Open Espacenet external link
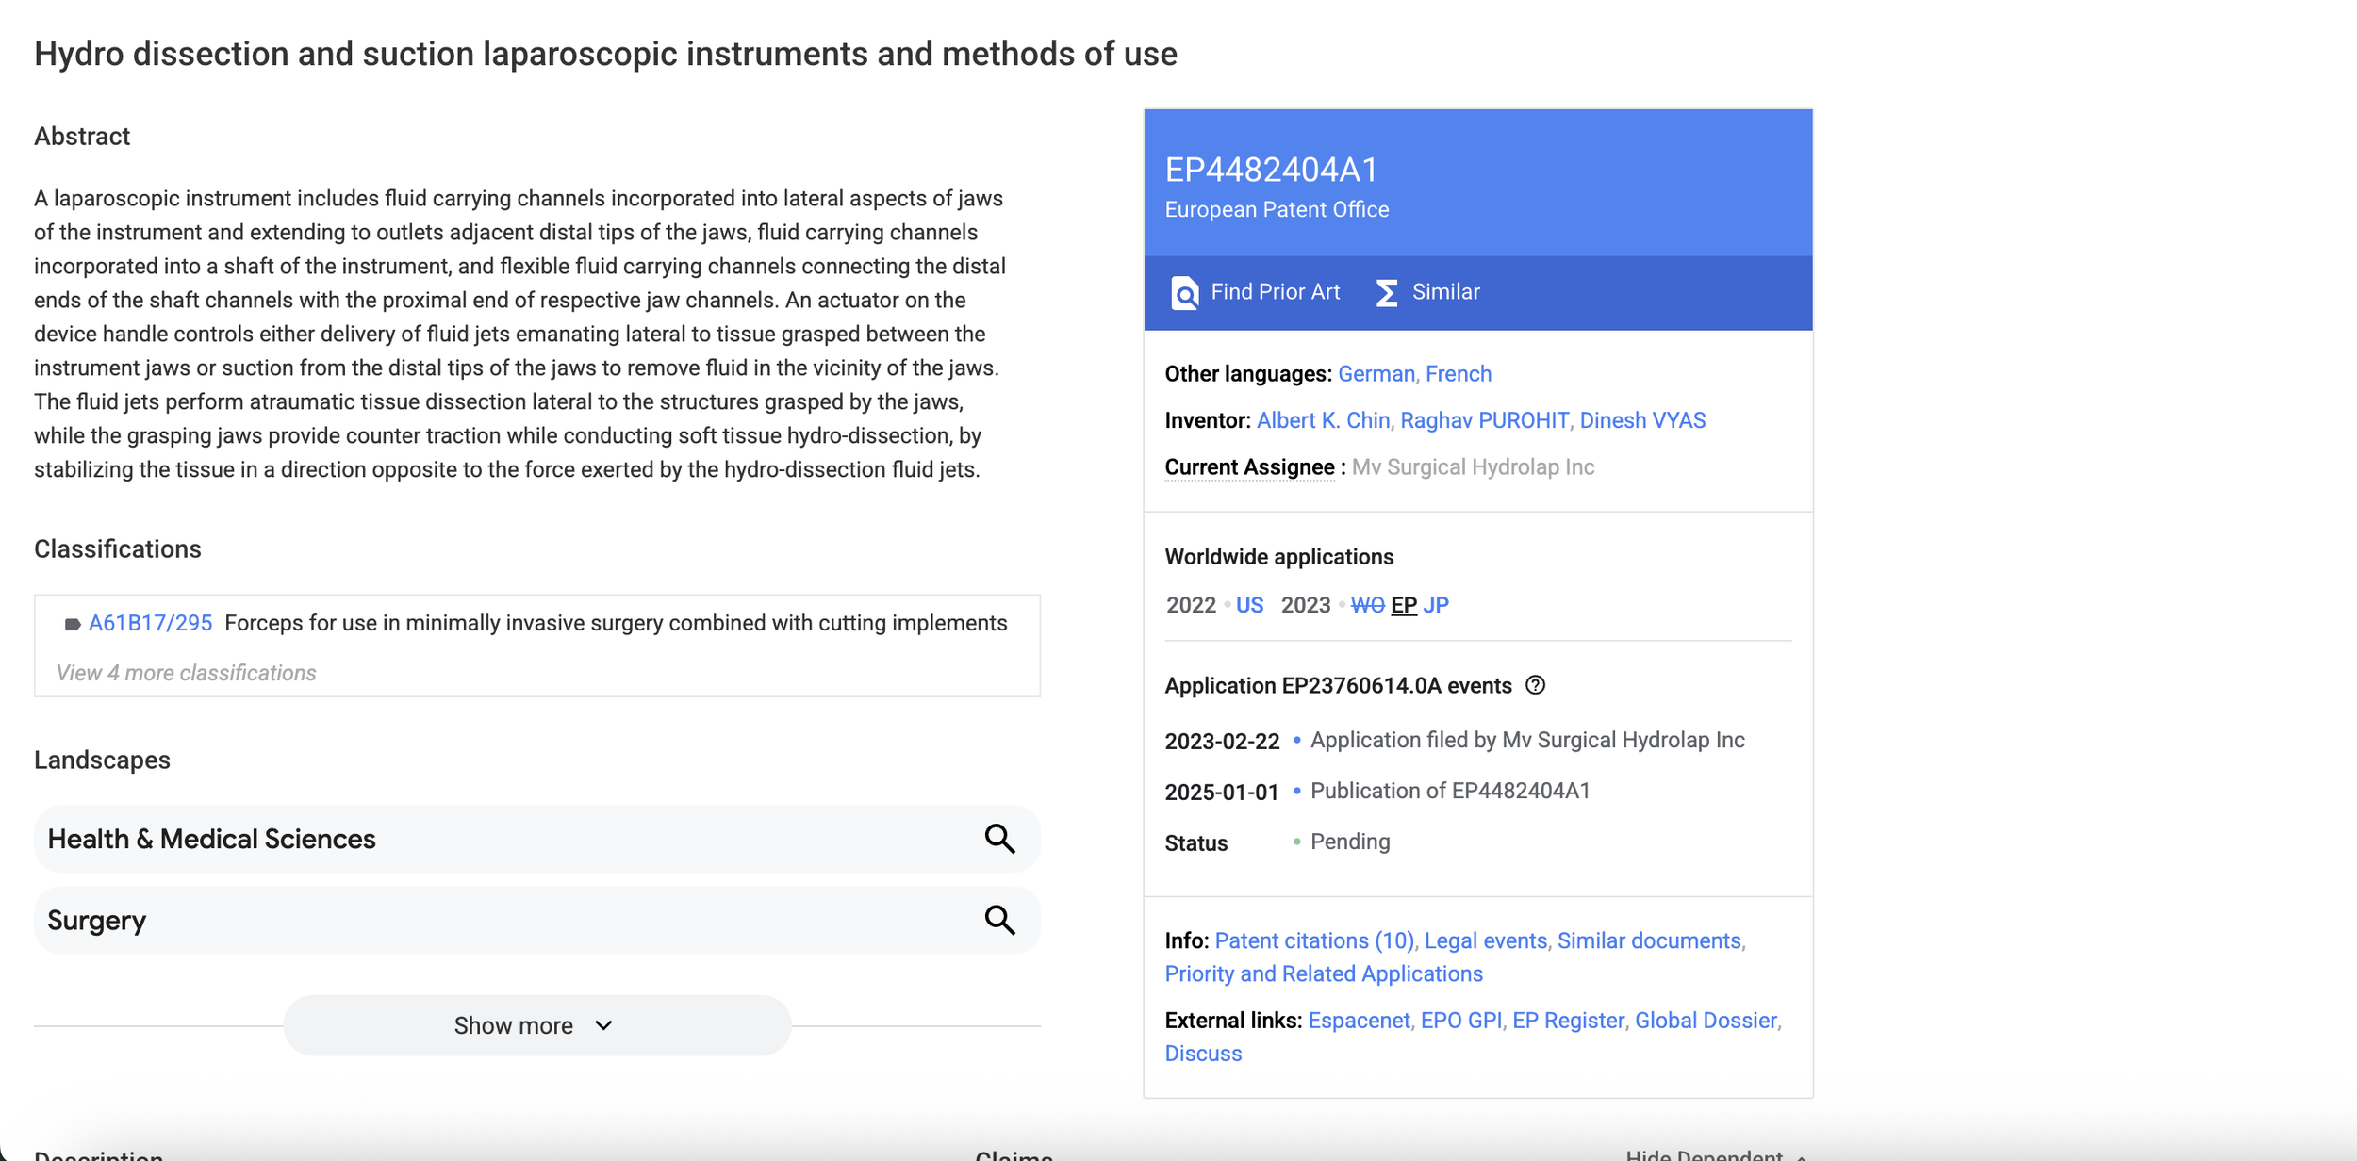This screenshot has height=1161, width=2357. tap(1359, 1021)
